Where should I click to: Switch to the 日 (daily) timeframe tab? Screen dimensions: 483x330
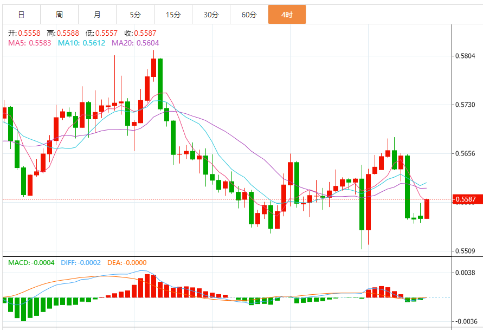[21, 15]
